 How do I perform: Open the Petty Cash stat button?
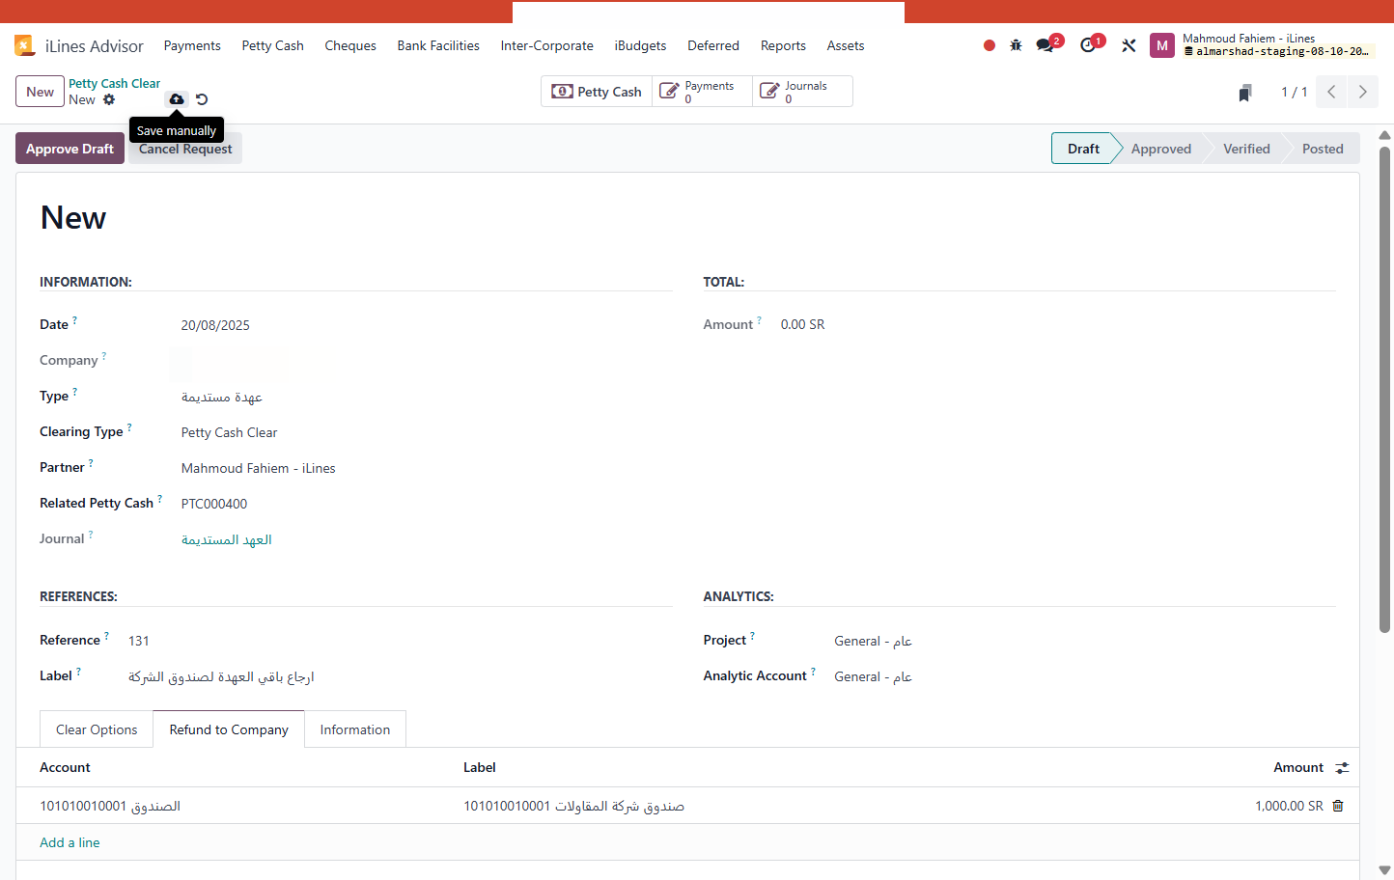(597, 92)
